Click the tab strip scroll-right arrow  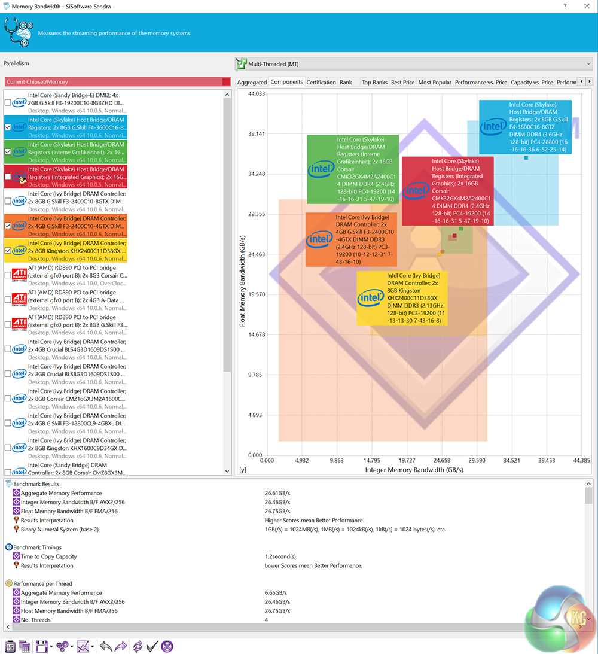[x=589, y=82]
